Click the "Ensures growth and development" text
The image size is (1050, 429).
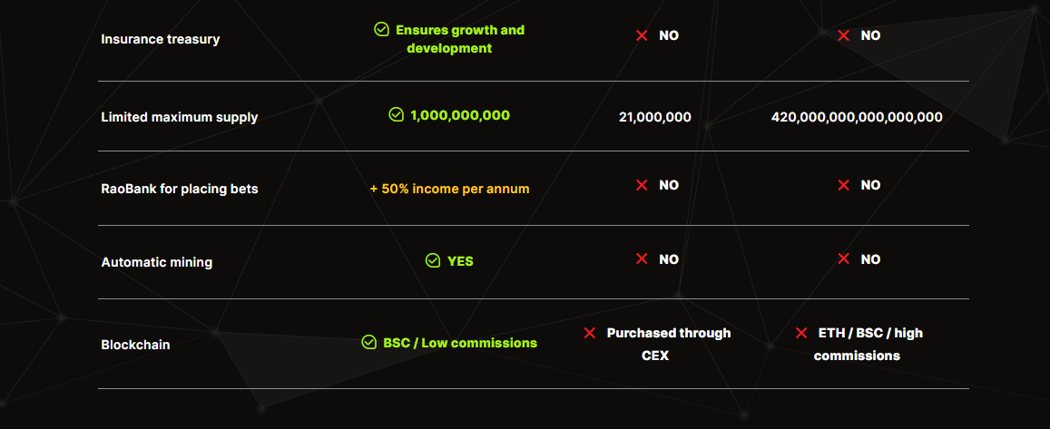coord(459,39)
